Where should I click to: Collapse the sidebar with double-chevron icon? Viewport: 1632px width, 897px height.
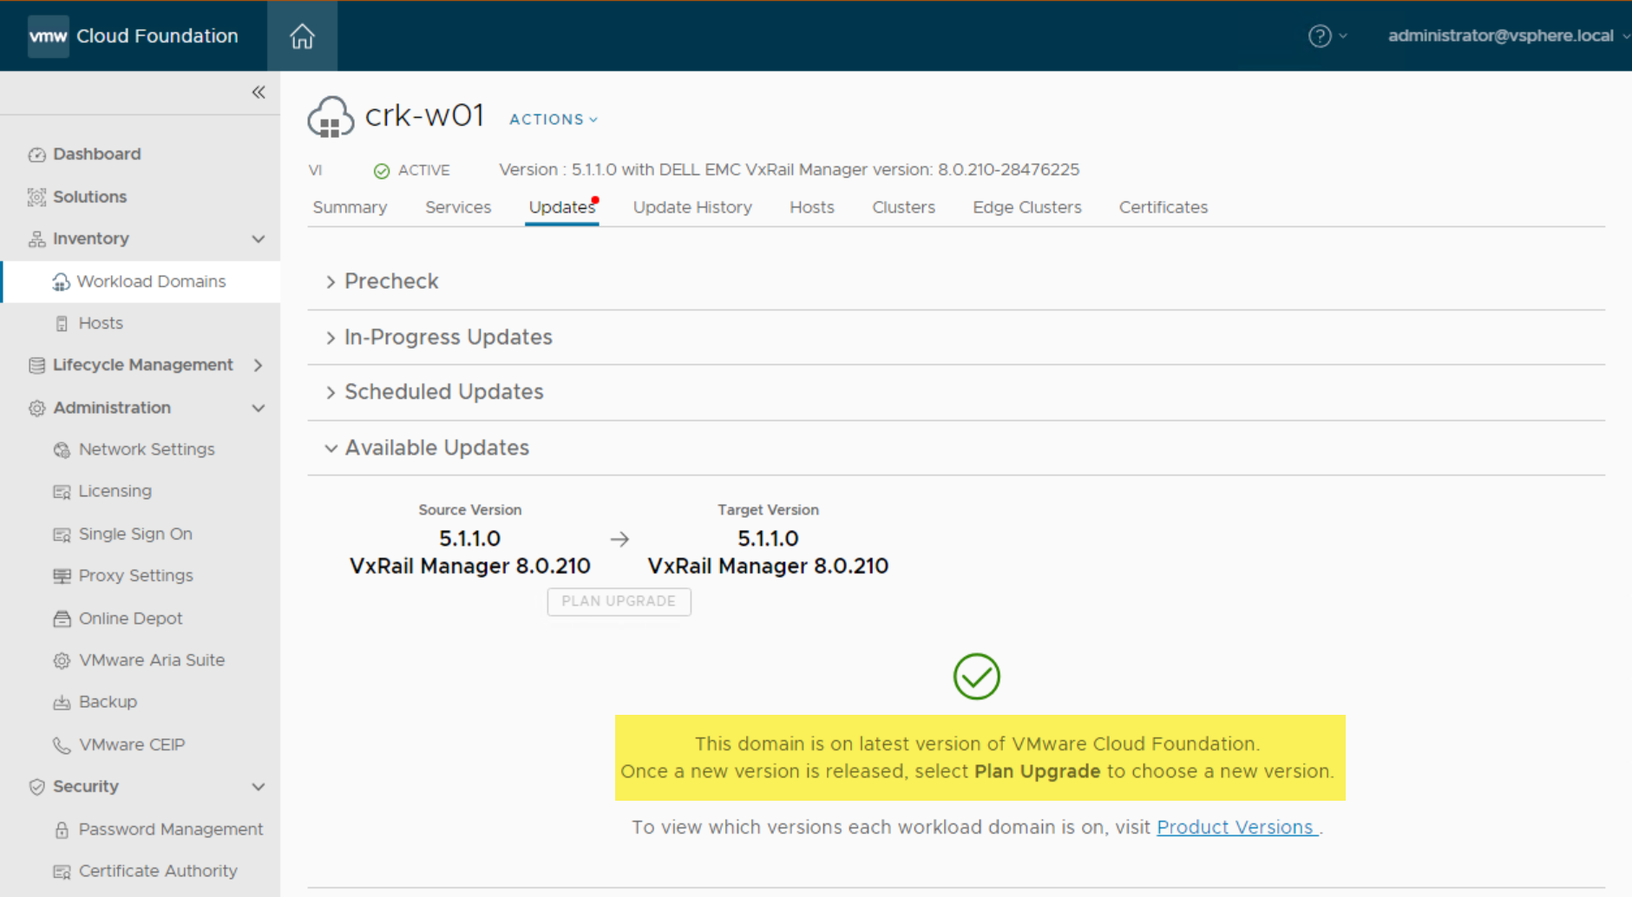tap(259, 93)
